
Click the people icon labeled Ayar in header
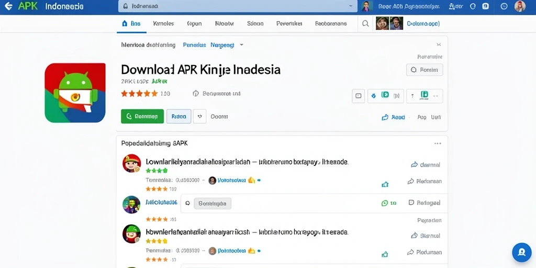[456, 6]
